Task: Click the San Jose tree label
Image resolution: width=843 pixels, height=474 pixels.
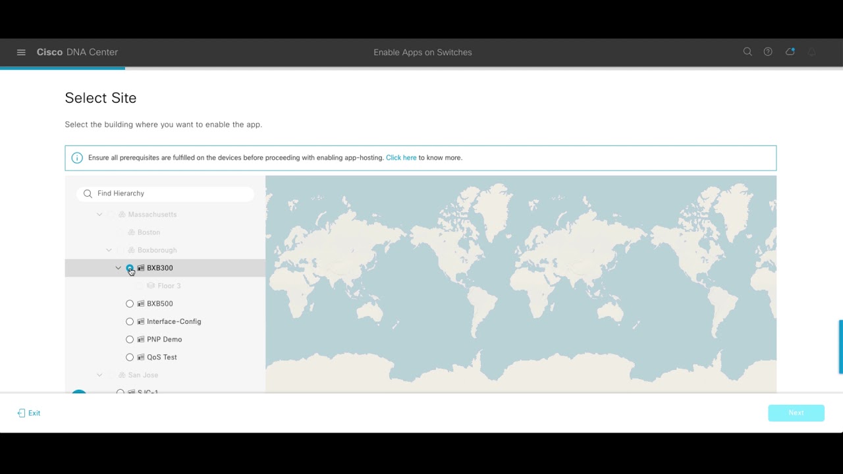Action: pos(143,375)
